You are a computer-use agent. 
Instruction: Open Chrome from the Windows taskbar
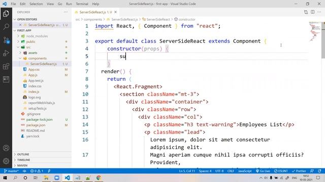point(99,177)
